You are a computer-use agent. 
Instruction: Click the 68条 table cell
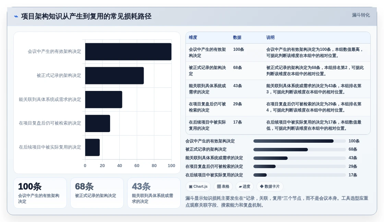pyautogui.click(x=238, y=68)
